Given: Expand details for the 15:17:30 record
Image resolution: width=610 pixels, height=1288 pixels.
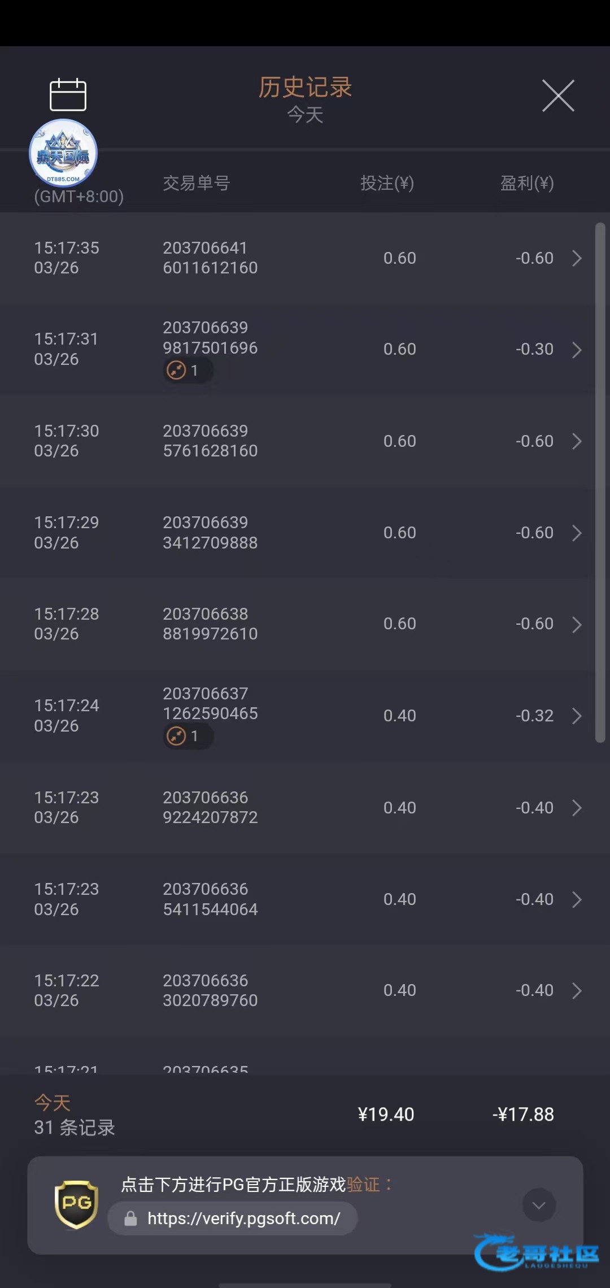Looking at the screenshot, I should 577,441.
